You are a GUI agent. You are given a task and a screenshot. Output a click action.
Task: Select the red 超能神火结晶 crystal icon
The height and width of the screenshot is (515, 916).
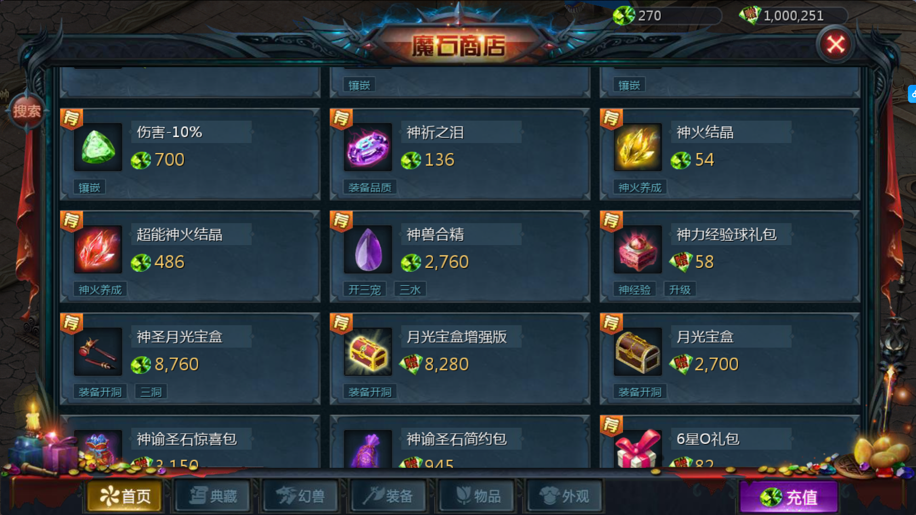pyautogui.click(x=98, y=249)
